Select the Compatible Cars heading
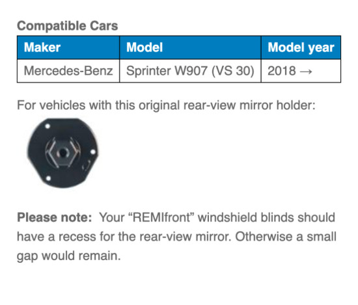This screenshot has height=305, width=358. pos(67,25)
